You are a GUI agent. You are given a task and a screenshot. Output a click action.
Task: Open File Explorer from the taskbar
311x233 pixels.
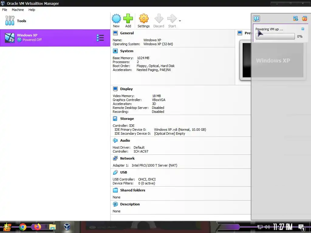pyautogui.click(x=52, y=227)
